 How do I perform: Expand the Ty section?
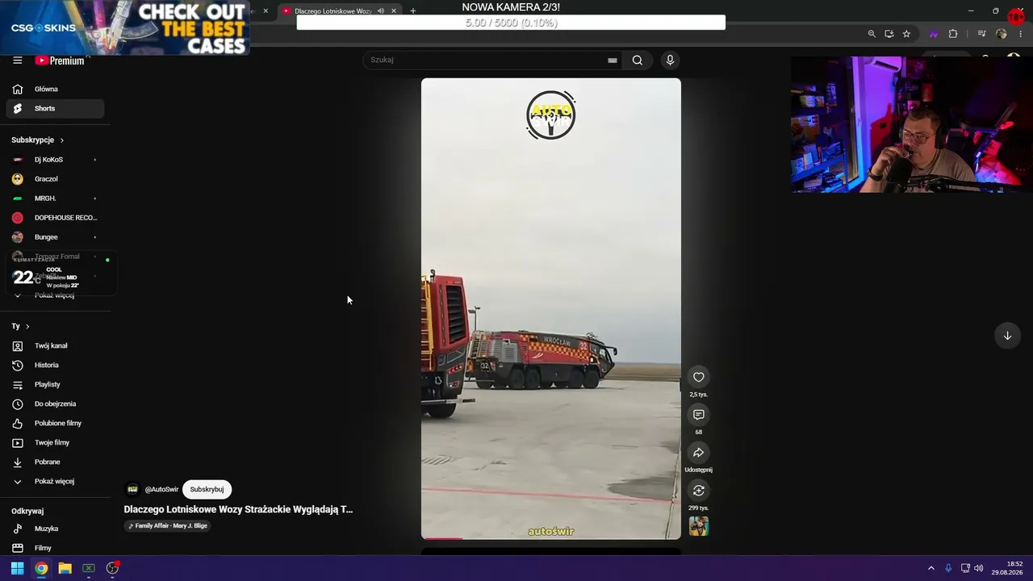pos(20,326)
